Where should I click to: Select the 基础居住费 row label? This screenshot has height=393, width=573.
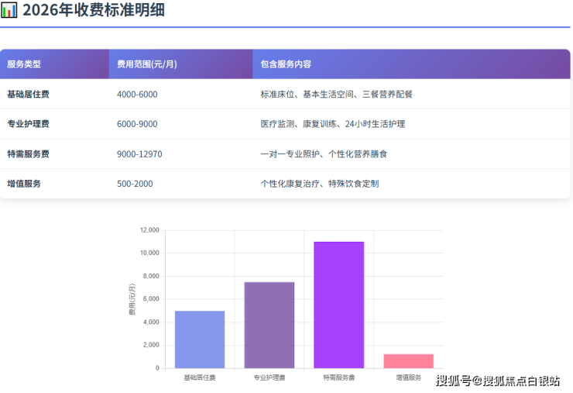(28, 94)
